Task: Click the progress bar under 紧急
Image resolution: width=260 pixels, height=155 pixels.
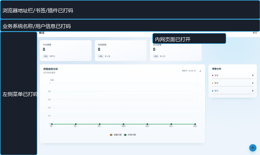Action: (233, 79)
